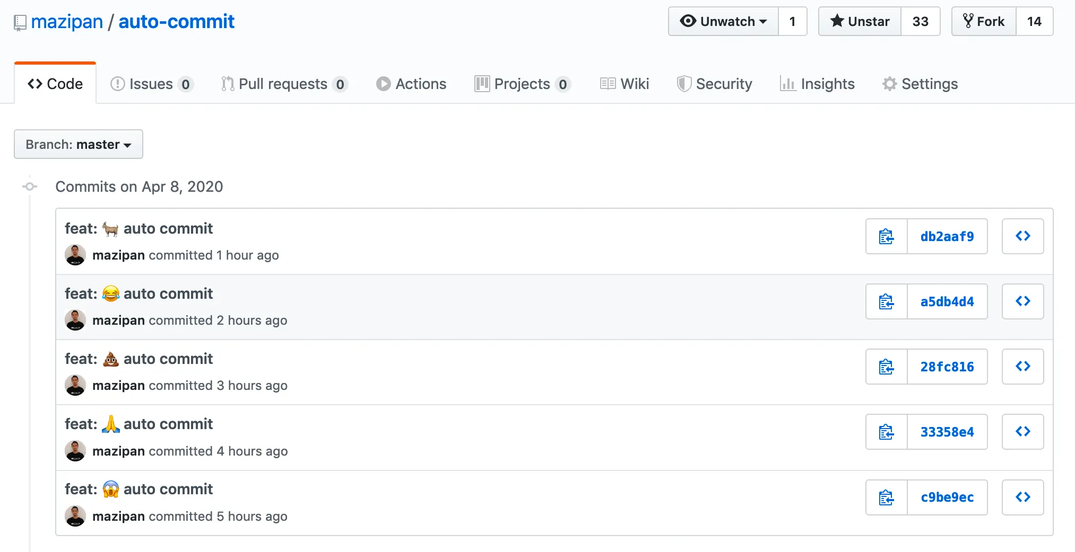Screen dimensions: 1075x552
Task: Expand the Branch: master selector
Action: 79,144
